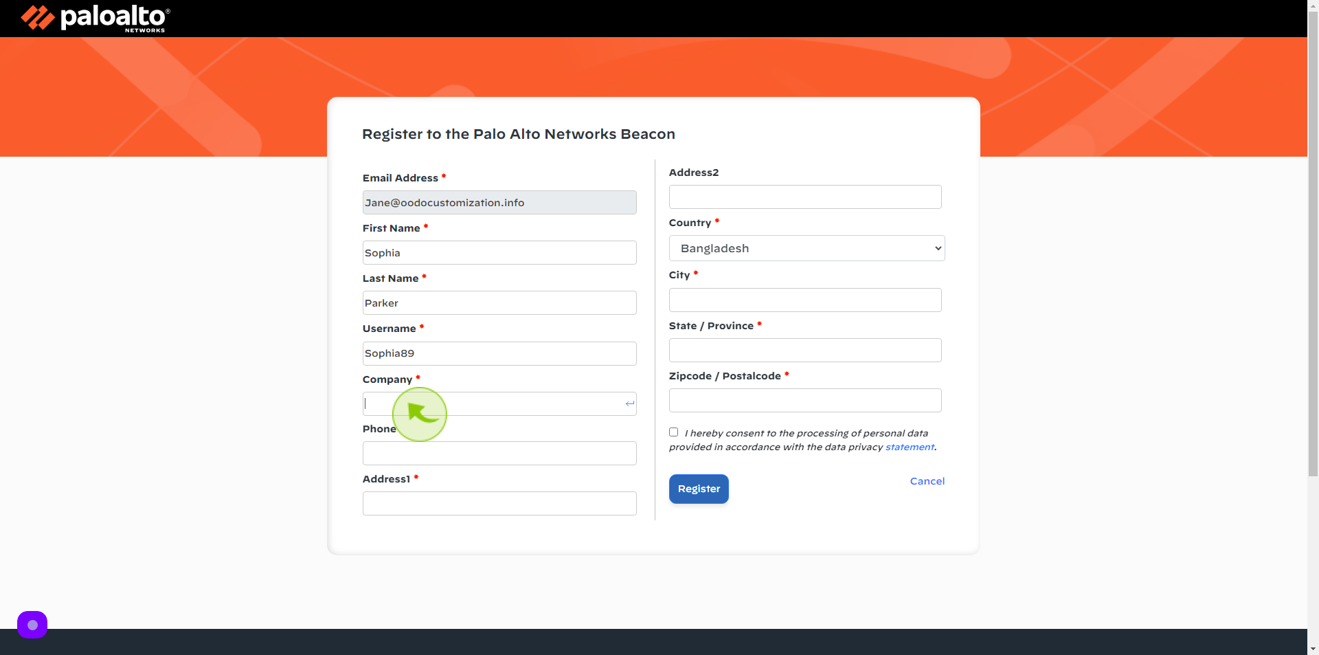Click the Register button

[x=699, y=489]
